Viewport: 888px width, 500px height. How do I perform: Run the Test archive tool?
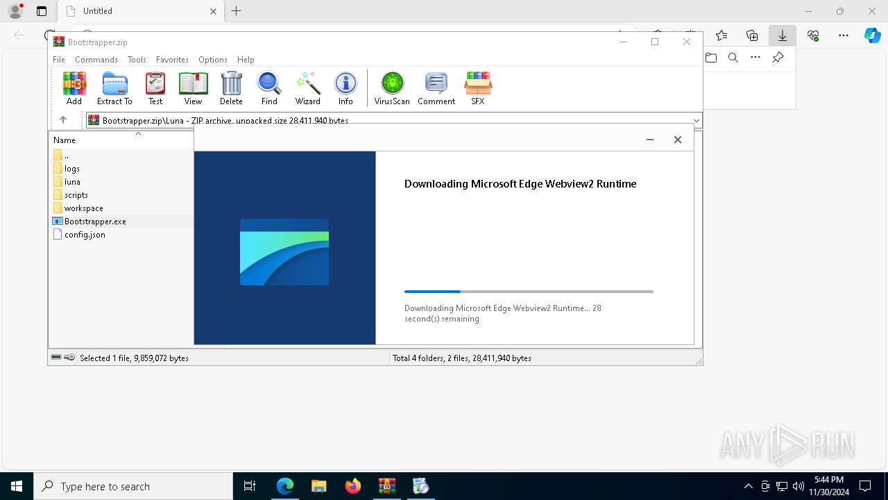click(x=155, y=88)
